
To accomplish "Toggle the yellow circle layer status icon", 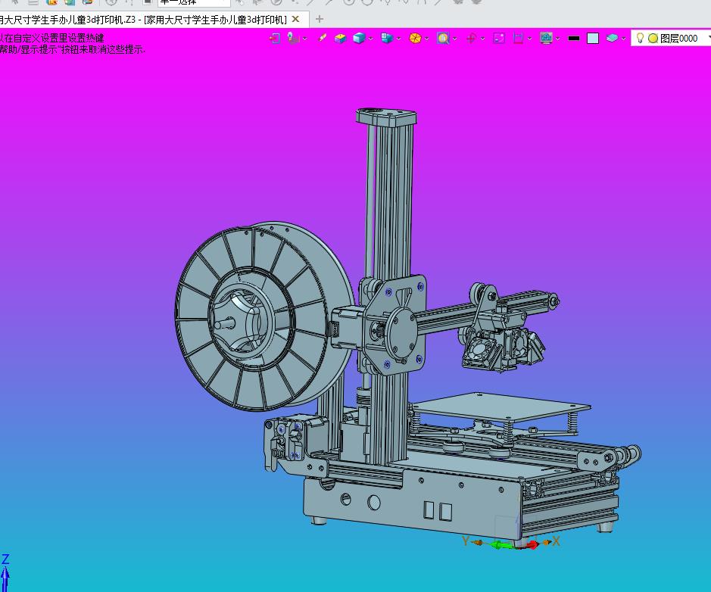I will click(x=653, y=39).
